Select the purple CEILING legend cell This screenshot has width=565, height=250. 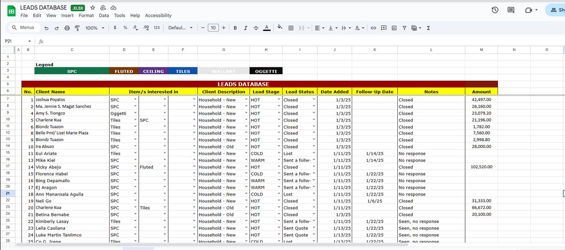(153, 71)
